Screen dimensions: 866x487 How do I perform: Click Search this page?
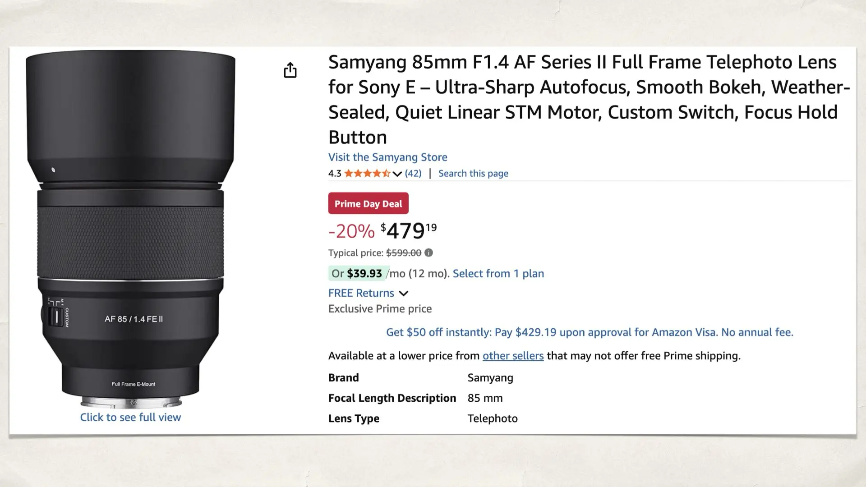(x=473, y=173)
